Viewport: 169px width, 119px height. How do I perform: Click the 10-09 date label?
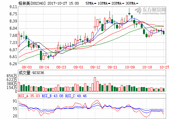click(x=130, y=67)
